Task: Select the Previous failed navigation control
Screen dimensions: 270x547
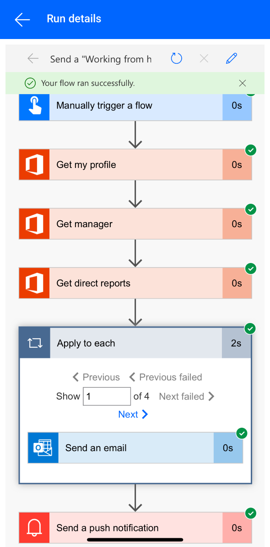Action: (165, 377)
